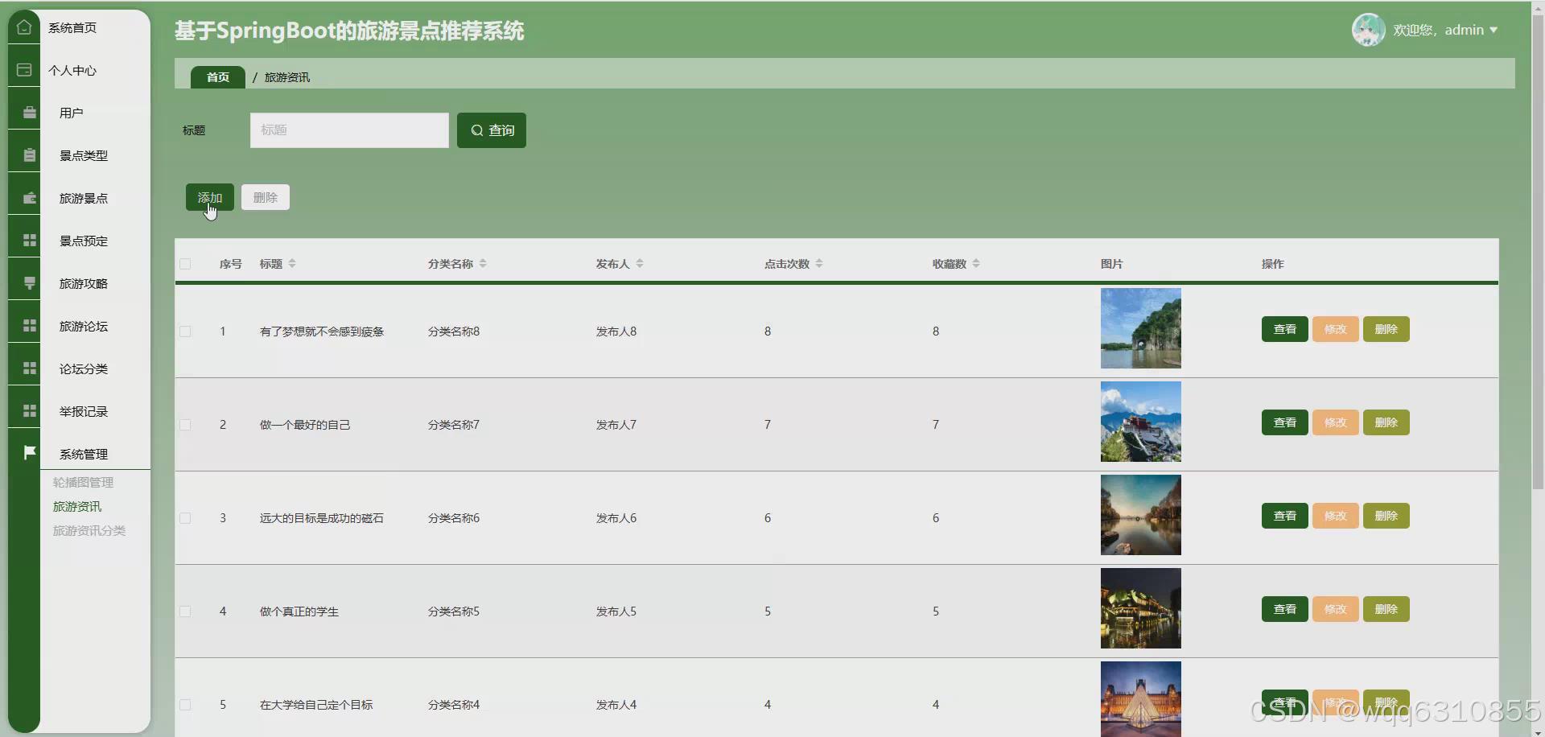
Task: Open 旅游资讯分类 from the sidebar submenu
Action: (89, 530)
